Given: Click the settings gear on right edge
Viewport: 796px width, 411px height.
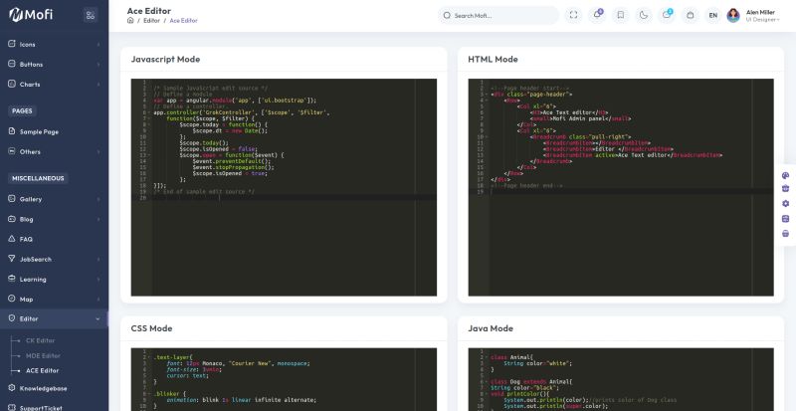Looking at the screenshot, I should [x=785, y=204].
